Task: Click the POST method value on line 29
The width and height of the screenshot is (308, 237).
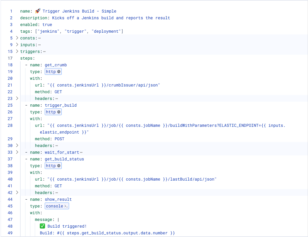Action: 59,139
